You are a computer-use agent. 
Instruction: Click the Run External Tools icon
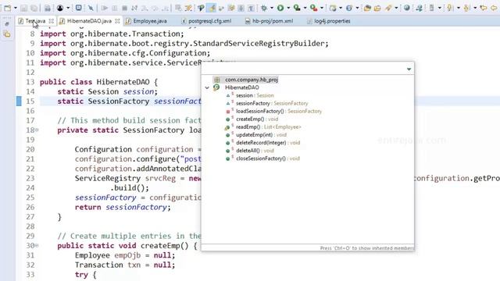pyautogui.click(x=313, y=8)
